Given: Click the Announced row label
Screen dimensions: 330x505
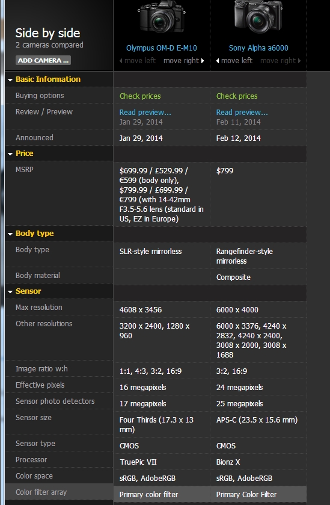Looking at the screenshot, I should tap(34, 137).
